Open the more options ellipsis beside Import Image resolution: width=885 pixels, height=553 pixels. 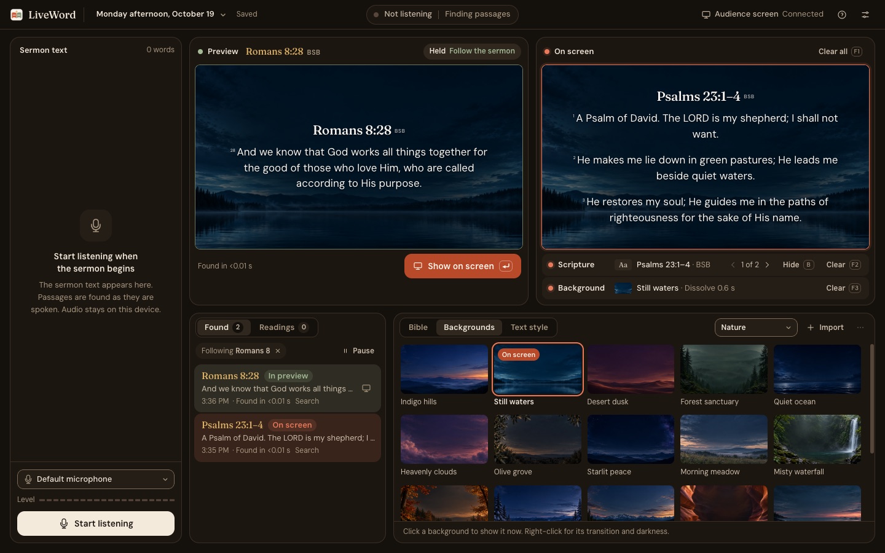point(860,327)
